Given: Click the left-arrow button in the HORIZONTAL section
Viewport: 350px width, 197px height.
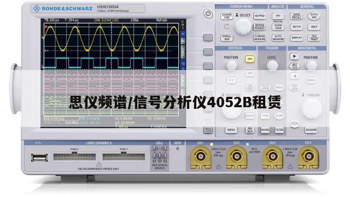Looking at the screenshot, I should tap(294, 76).
